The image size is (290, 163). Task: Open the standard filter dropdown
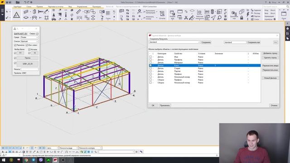pyautogui.click(x=174, y=42)
